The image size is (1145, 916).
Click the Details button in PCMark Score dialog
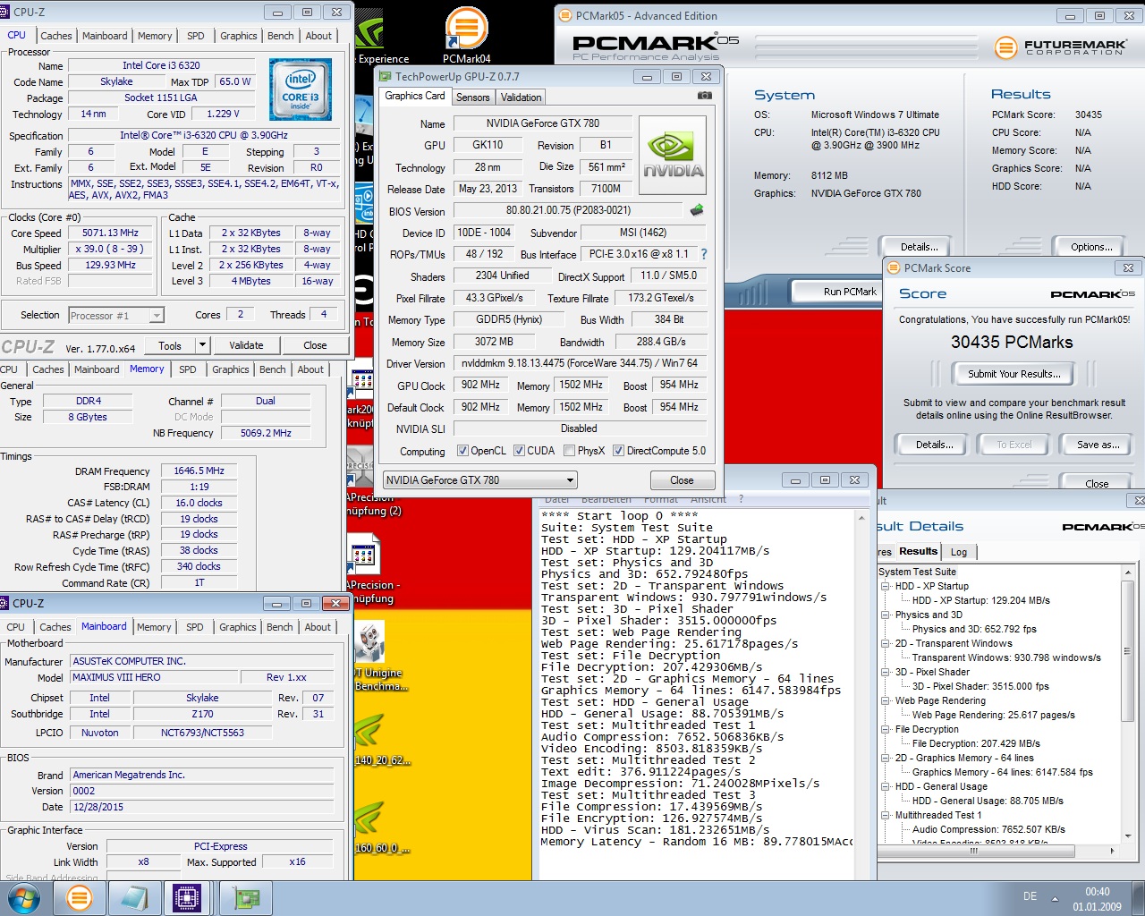pyautogui.click(x=934, y=445)
